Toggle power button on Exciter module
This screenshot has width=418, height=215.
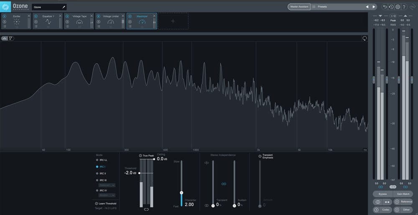pos(4,16)
